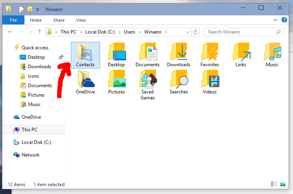293x194 pixels.
Task: Go up one folder level
Action: coord(39,32)
